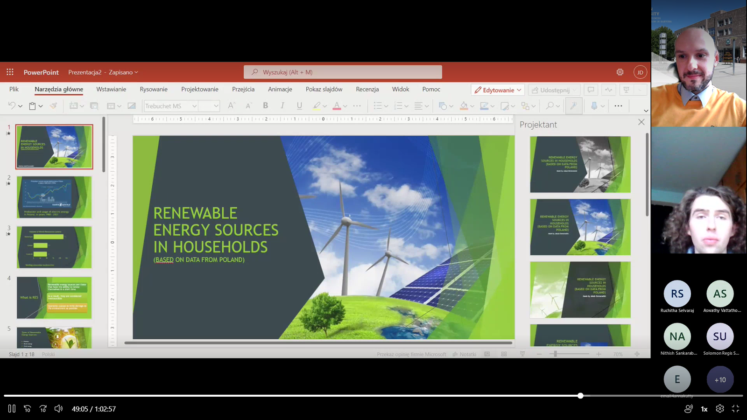Increase font size with larger A
This screenshot has width=747, height=420.
(x=231, y=106)
